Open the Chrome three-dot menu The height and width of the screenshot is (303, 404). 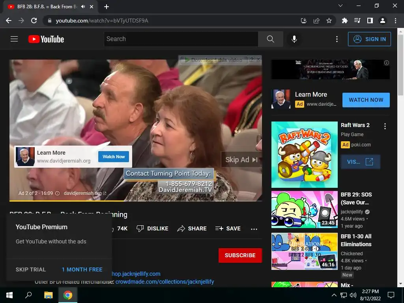[x=395, y=21]
